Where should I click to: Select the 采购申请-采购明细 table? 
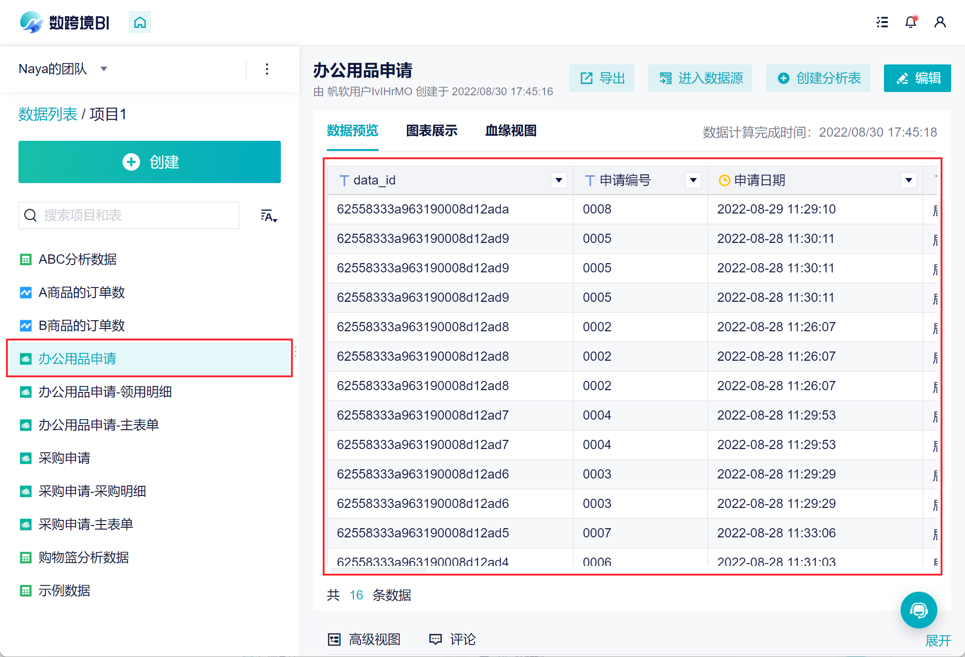[x=92, y=491]
